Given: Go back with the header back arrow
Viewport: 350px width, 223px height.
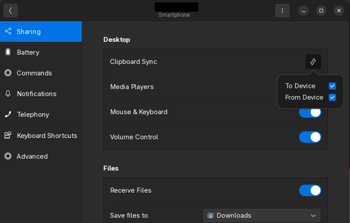Looking at the screenshot, I should 11,11.
